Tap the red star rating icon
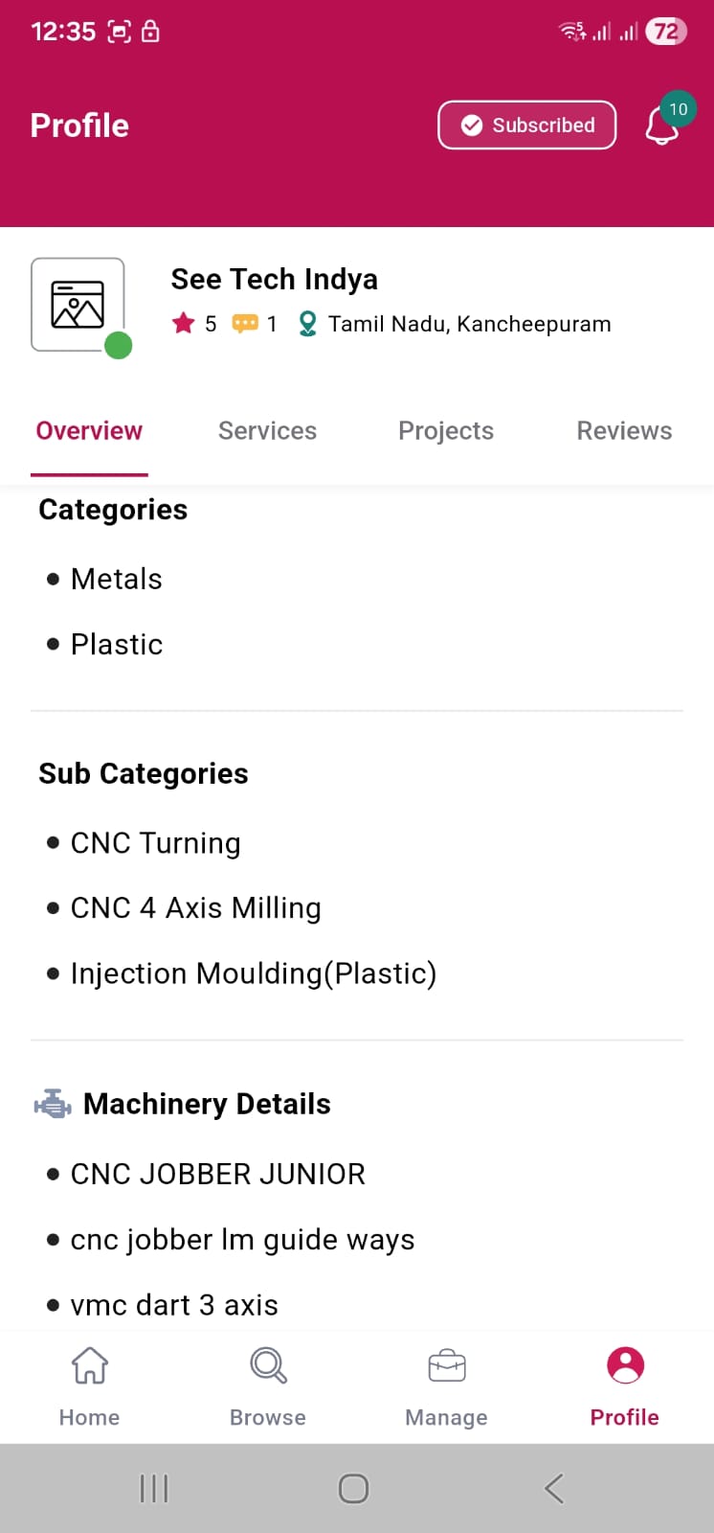The height and width of the screenshot is (1533, 714). click(x=183, y=324)
